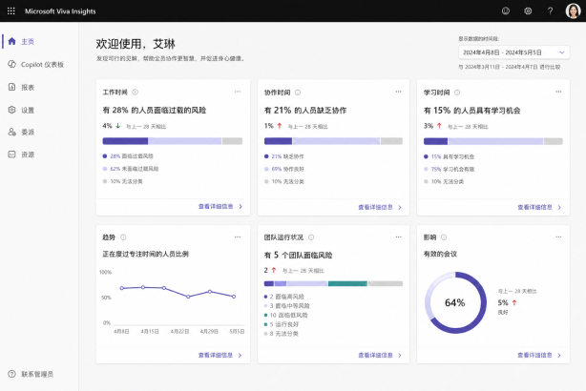Click the 5 运行良好 legend item
Viewport: 586px width, 391px height.
[282, 324]
